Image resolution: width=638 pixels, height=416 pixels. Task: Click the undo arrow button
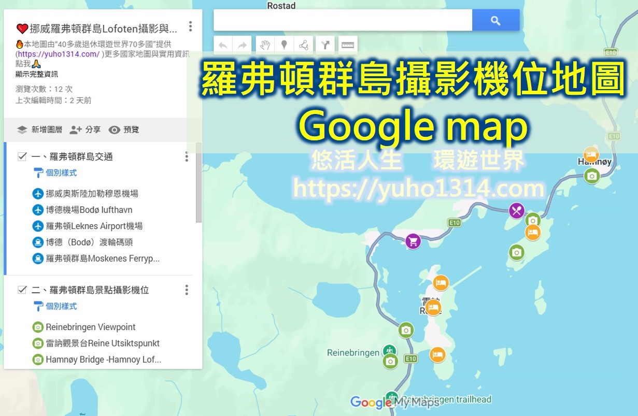(223, 45)
